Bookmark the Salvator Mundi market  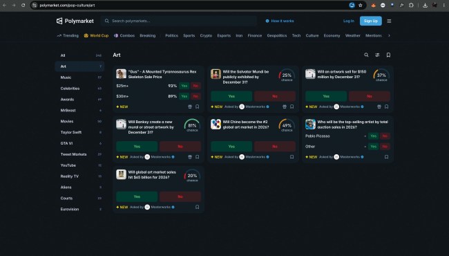tap(292, 107)
